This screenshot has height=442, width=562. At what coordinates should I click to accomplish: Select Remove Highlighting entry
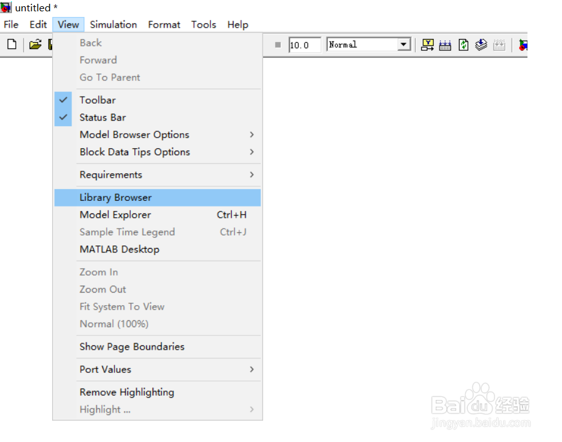pos(158,392)
